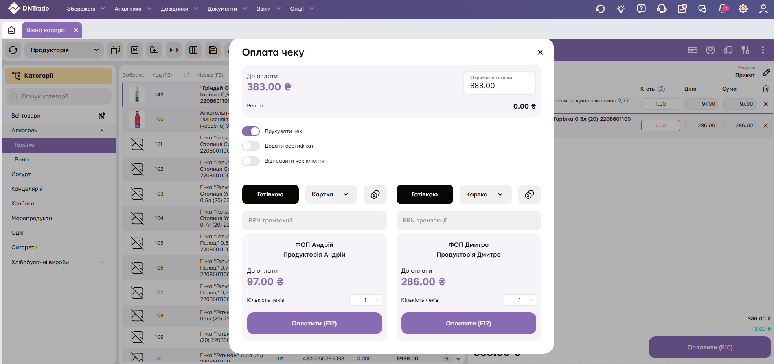Collapse the Алкоголь category
774x364 pixels.
pyautogui.click(x=102, y=131)
